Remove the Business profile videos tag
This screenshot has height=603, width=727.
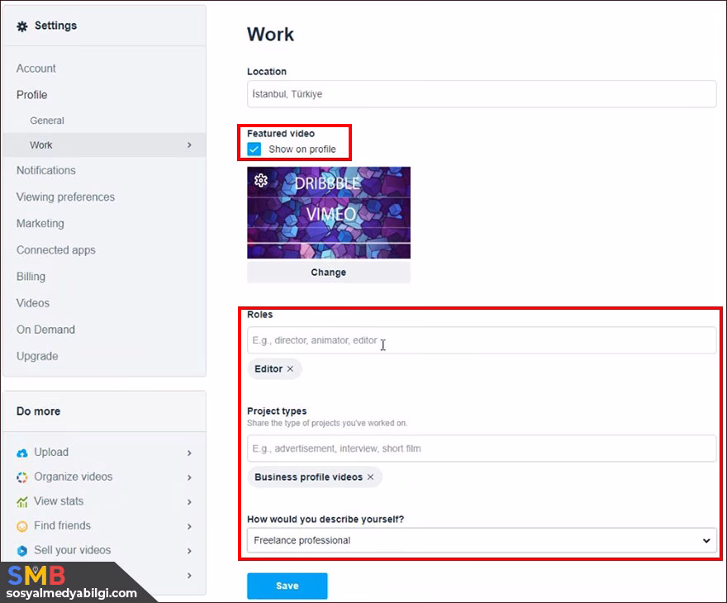(370, 477)
